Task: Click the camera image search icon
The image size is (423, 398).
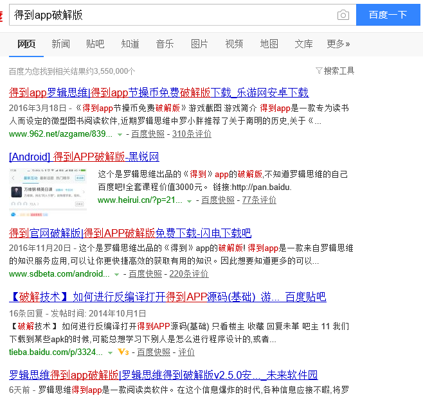Action: coord(343,15)
